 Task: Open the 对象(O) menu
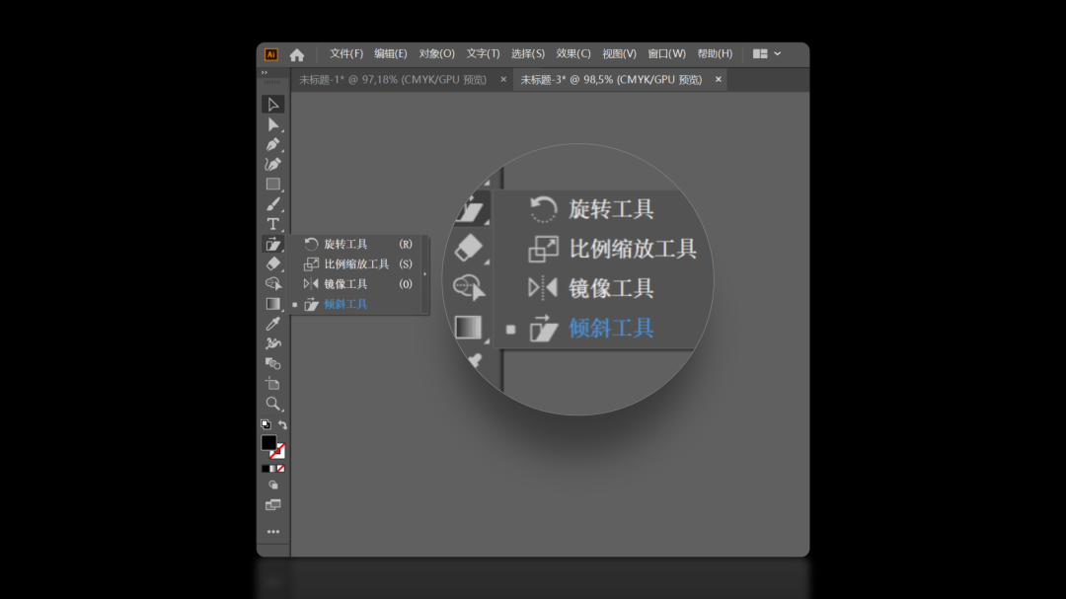click(x=436, y=53)
